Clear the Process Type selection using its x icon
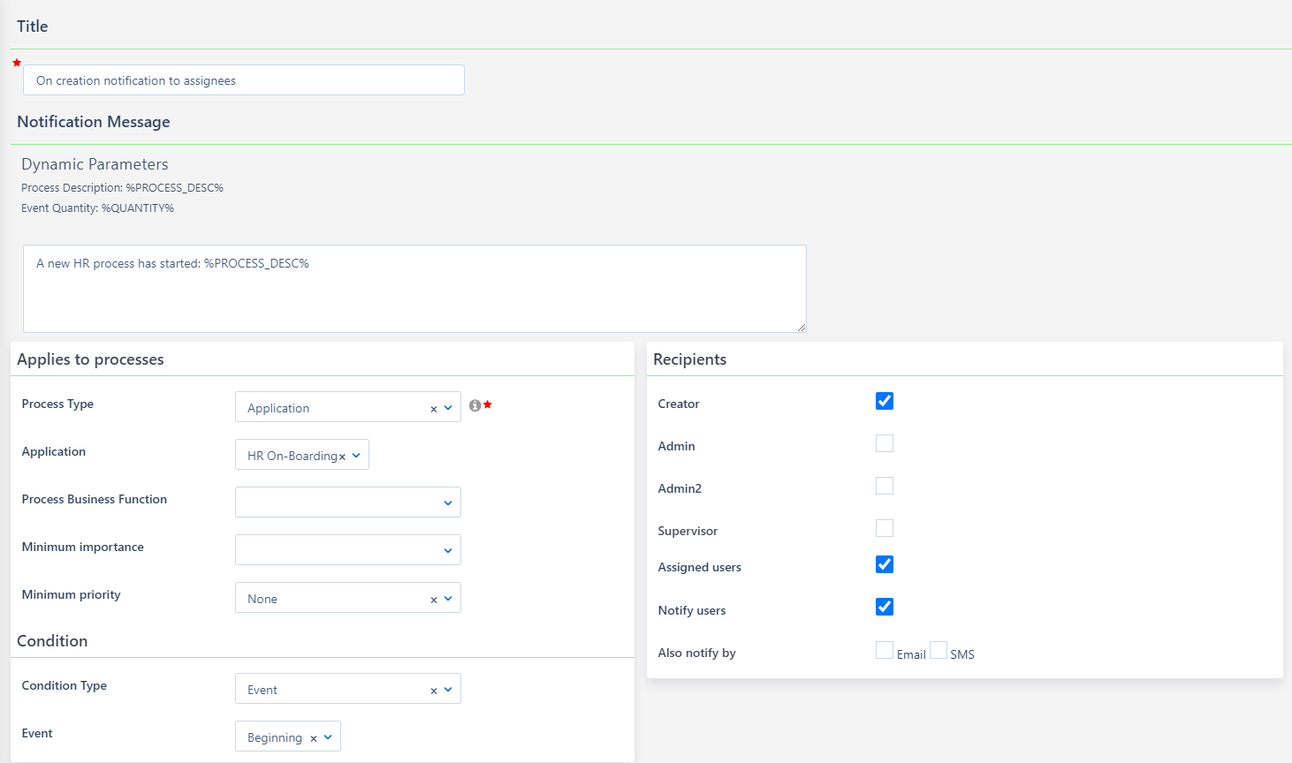The height and width of the screenshot is (763, 1292). [434, 408]
